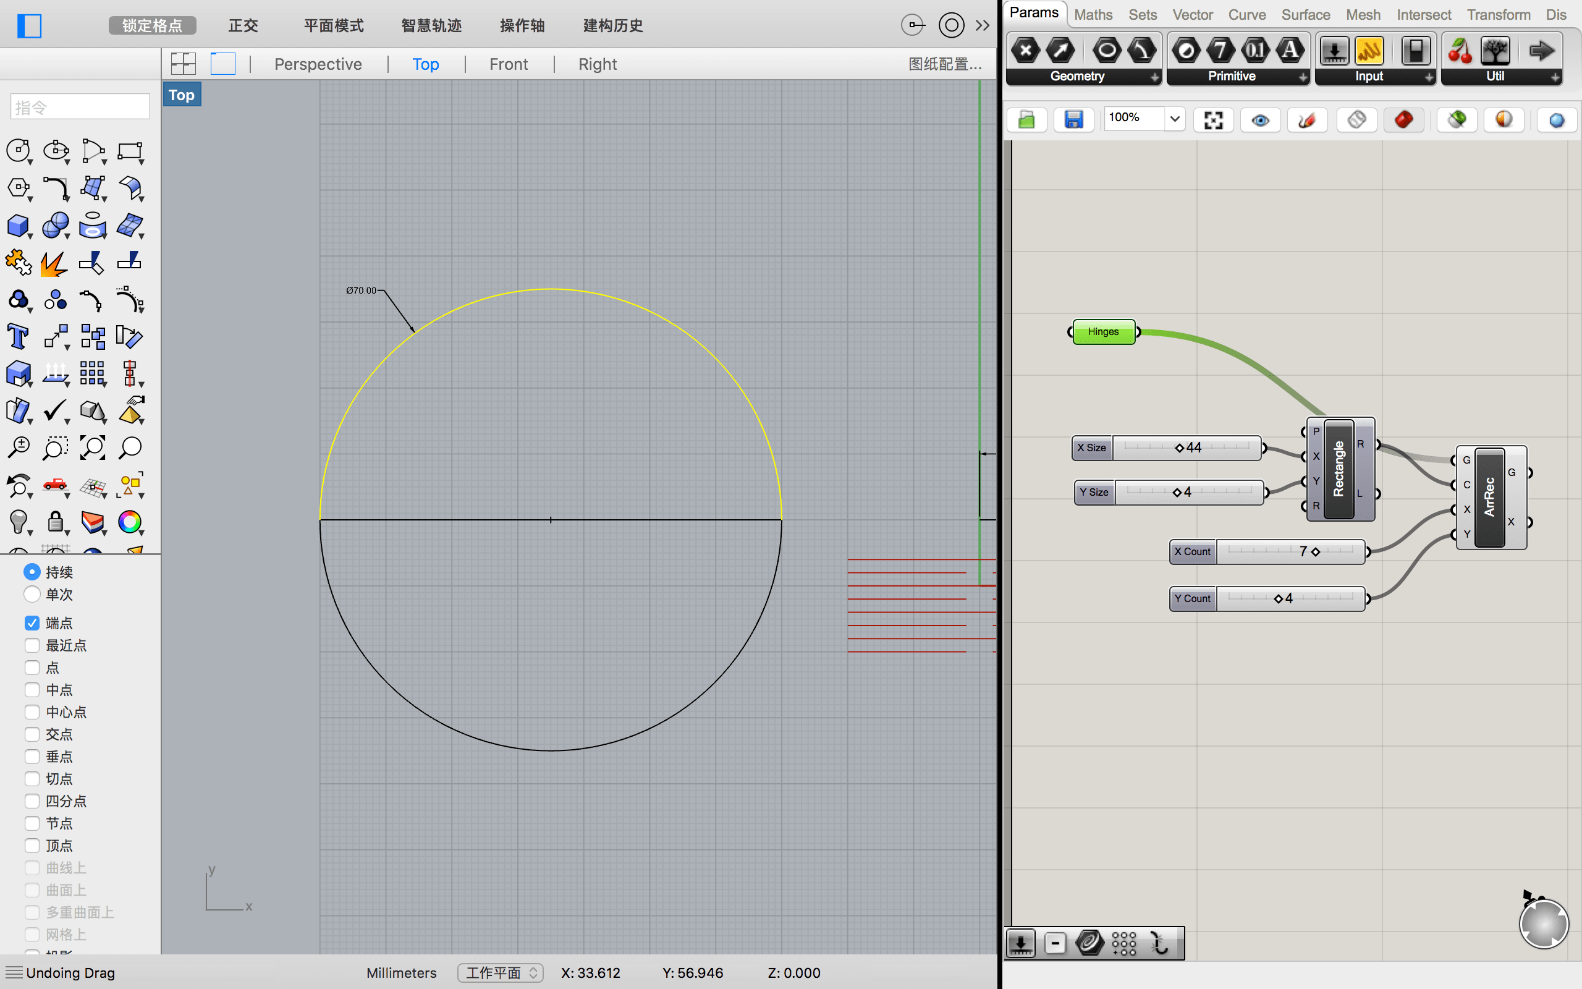This screenshot has width=1582, height=989.
Task: Open the Curve tab in Grasshopper
Action: (1246, 14)
